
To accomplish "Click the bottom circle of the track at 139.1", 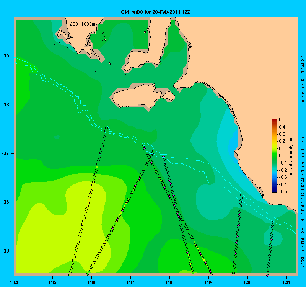I will [x=212, y=274].
